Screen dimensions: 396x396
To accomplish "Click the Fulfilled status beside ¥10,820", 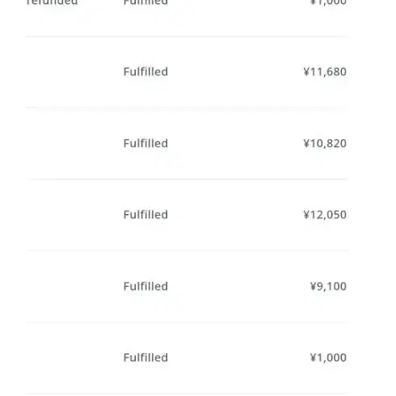I will pos(145,143).
